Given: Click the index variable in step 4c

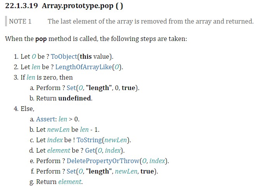Looking at the screenshot, I should 55,140.
